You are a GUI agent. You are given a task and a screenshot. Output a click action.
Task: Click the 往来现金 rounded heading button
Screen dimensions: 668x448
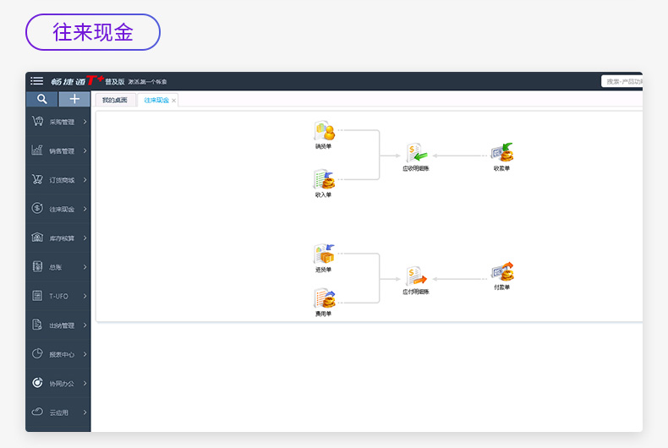93,32
